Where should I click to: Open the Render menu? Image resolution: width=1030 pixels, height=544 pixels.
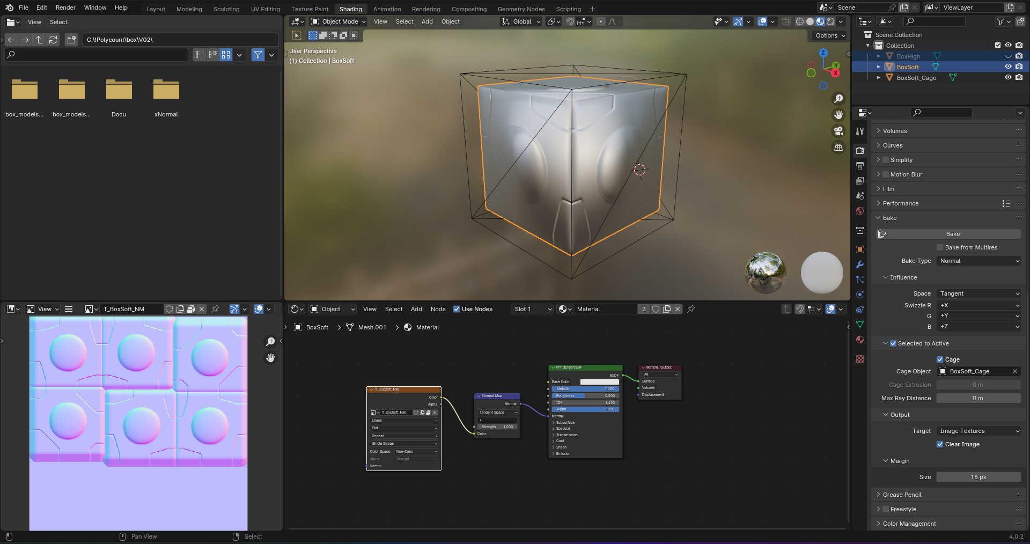65,8
